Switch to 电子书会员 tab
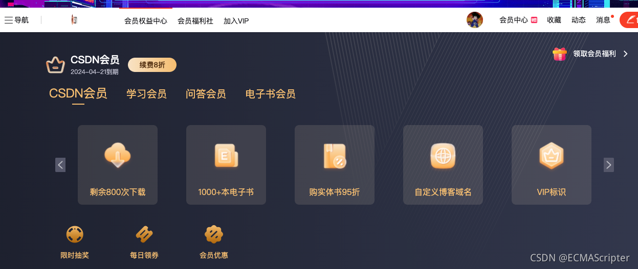 [270, 94]
